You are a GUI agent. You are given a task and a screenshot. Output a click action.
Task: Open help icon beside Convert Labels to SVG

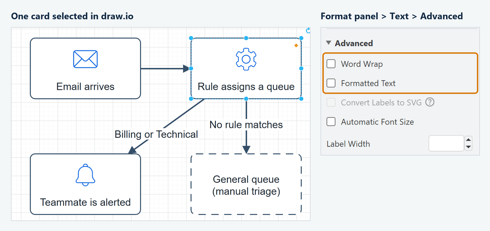430,102
